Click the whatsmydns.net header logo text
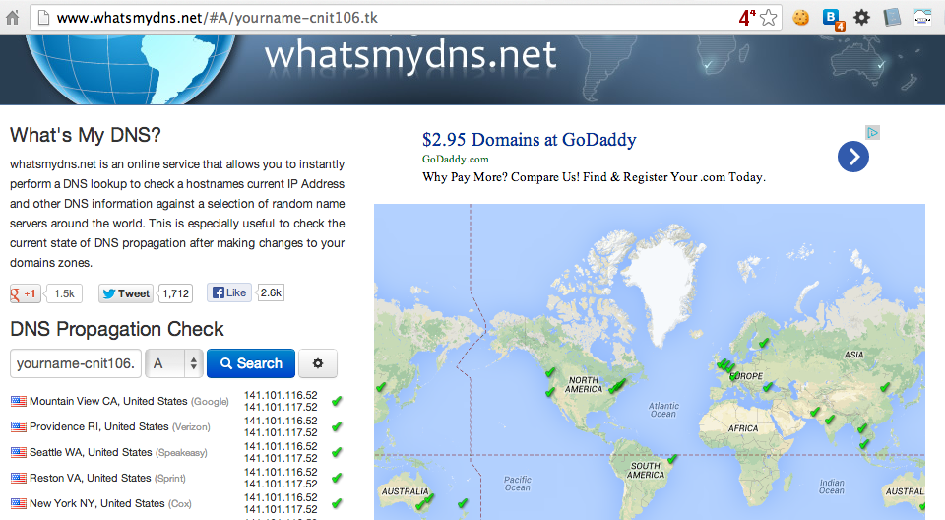This screenshot has height=520, width=945. [410, 55]
